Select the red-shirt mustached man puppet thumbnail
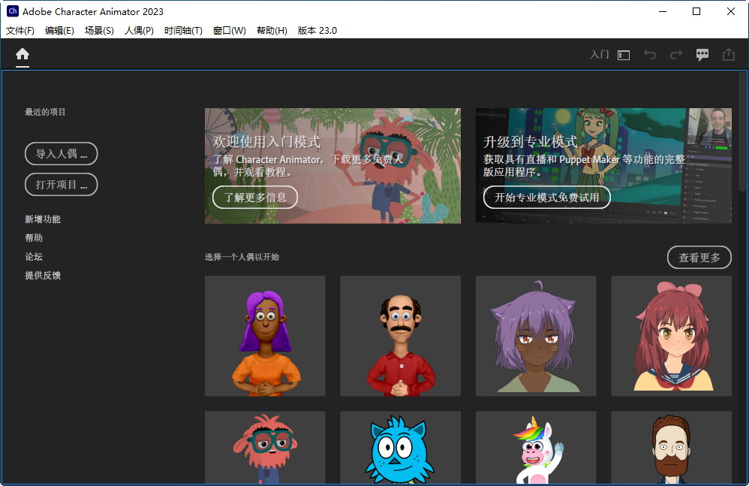This screenshot has height=486, width=749. pyautogui.click(x=400, y=336)
